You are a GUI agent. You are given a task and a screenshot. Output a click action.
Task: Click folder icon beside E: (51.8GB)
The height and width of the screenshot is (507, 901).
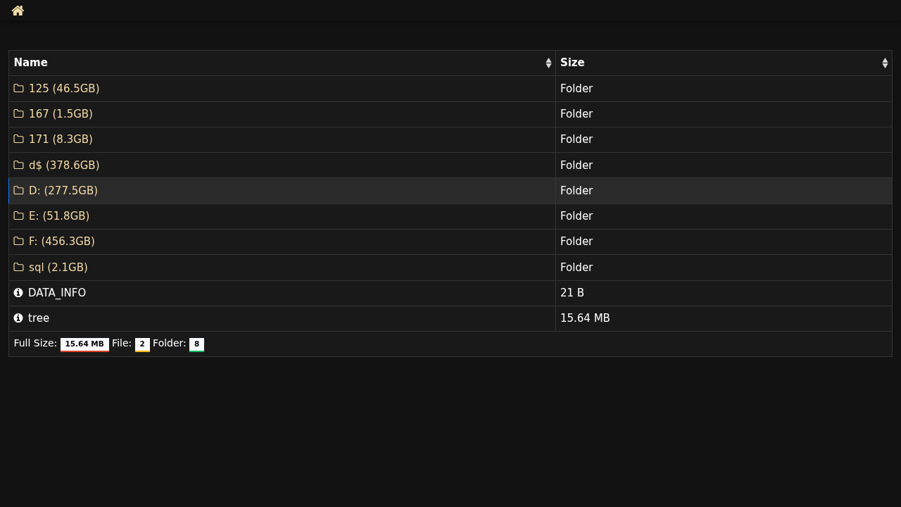(x=19, y=216)
